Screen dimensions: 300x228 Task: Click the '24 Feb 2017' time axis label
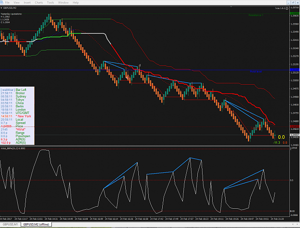click(6, 219)
